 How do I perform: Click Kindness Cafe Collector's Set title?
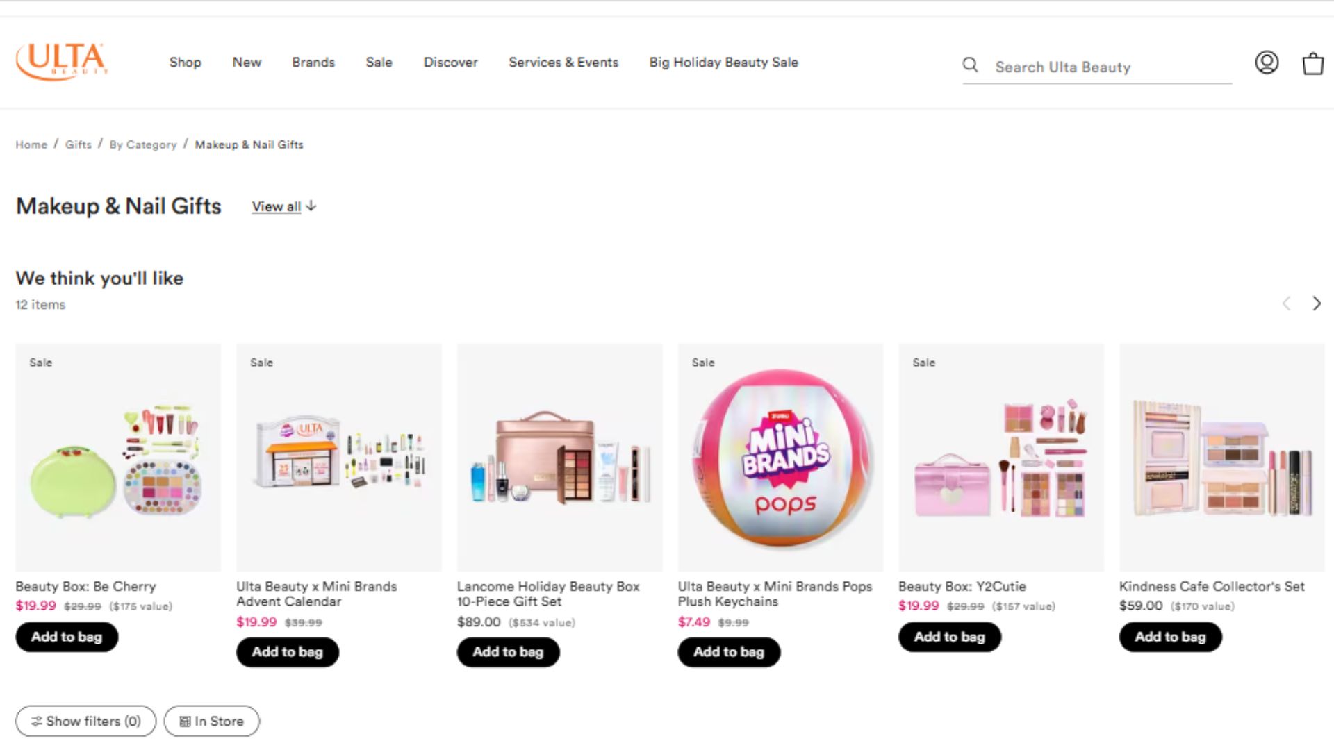coord(1212,587)
